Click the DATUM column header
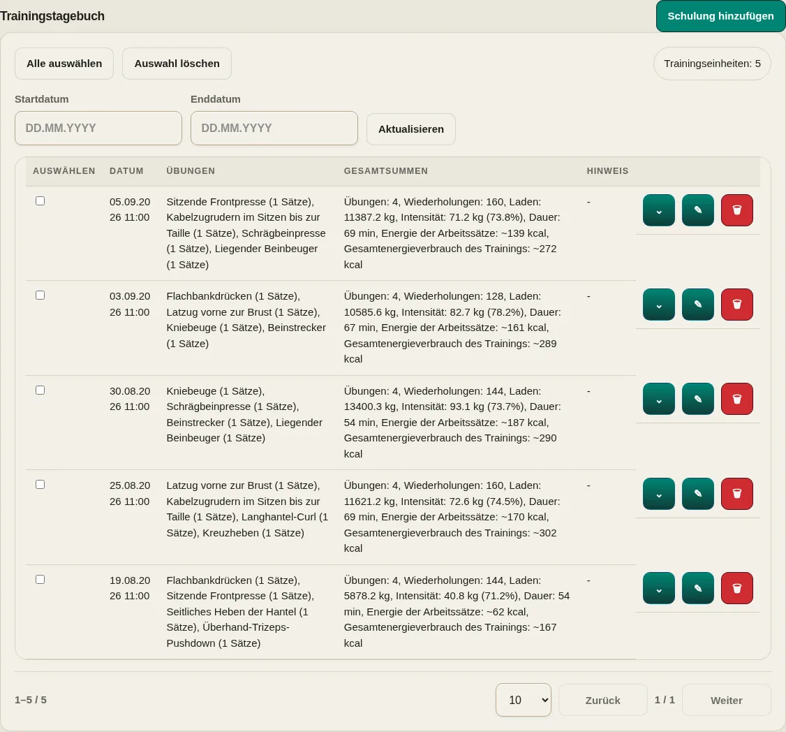This screenshot has height=732, width=786. click(x=126, y=171)
